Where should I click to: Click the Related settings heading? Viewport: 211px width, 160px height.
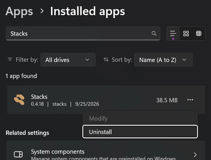click(27, 133)
